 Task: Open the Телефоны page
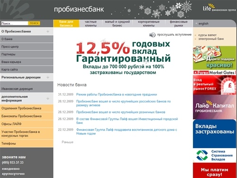[x=27, y=143]
